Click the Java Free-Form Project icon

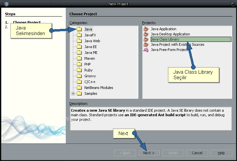(x=146, y=50)
